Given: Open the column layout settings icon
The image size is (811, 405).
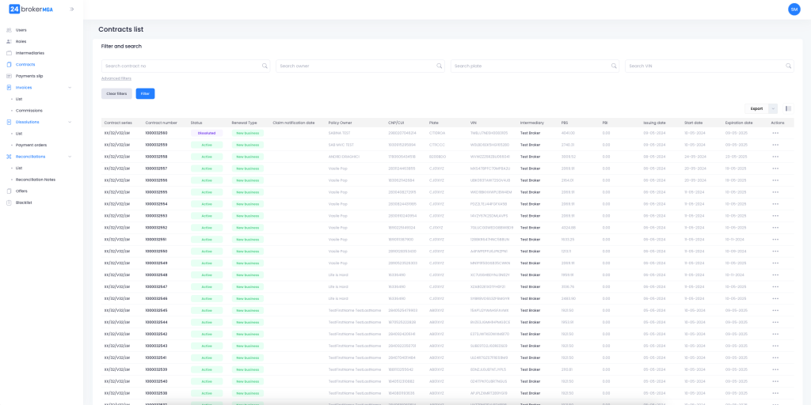Looking at the screenshot, I should point(788,108).
